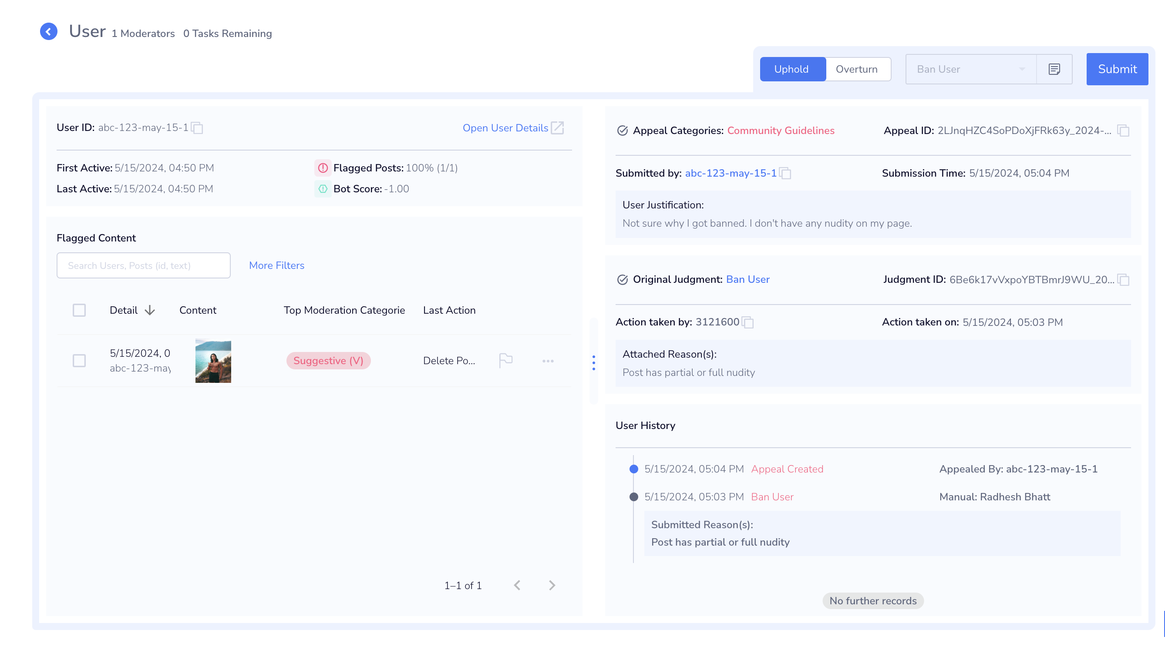Click the copy icon next to User ID
1165x650 pixels.
point(198,128)
